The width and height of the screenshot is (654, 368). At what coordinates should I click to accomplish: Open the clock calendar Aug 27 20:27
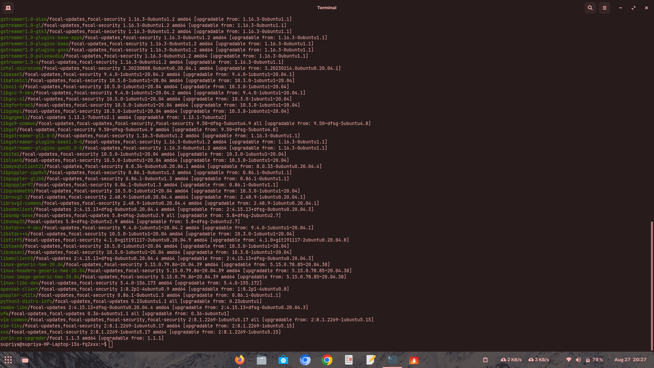click(x=630, y=360)
